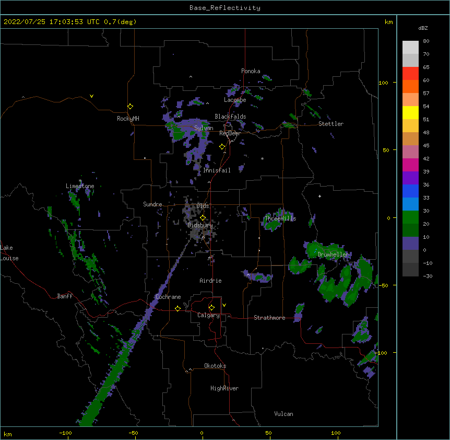The width and height of the screenshot is (450, 440).
Task: Click the km unit label at bottom left
Action: 8,434
